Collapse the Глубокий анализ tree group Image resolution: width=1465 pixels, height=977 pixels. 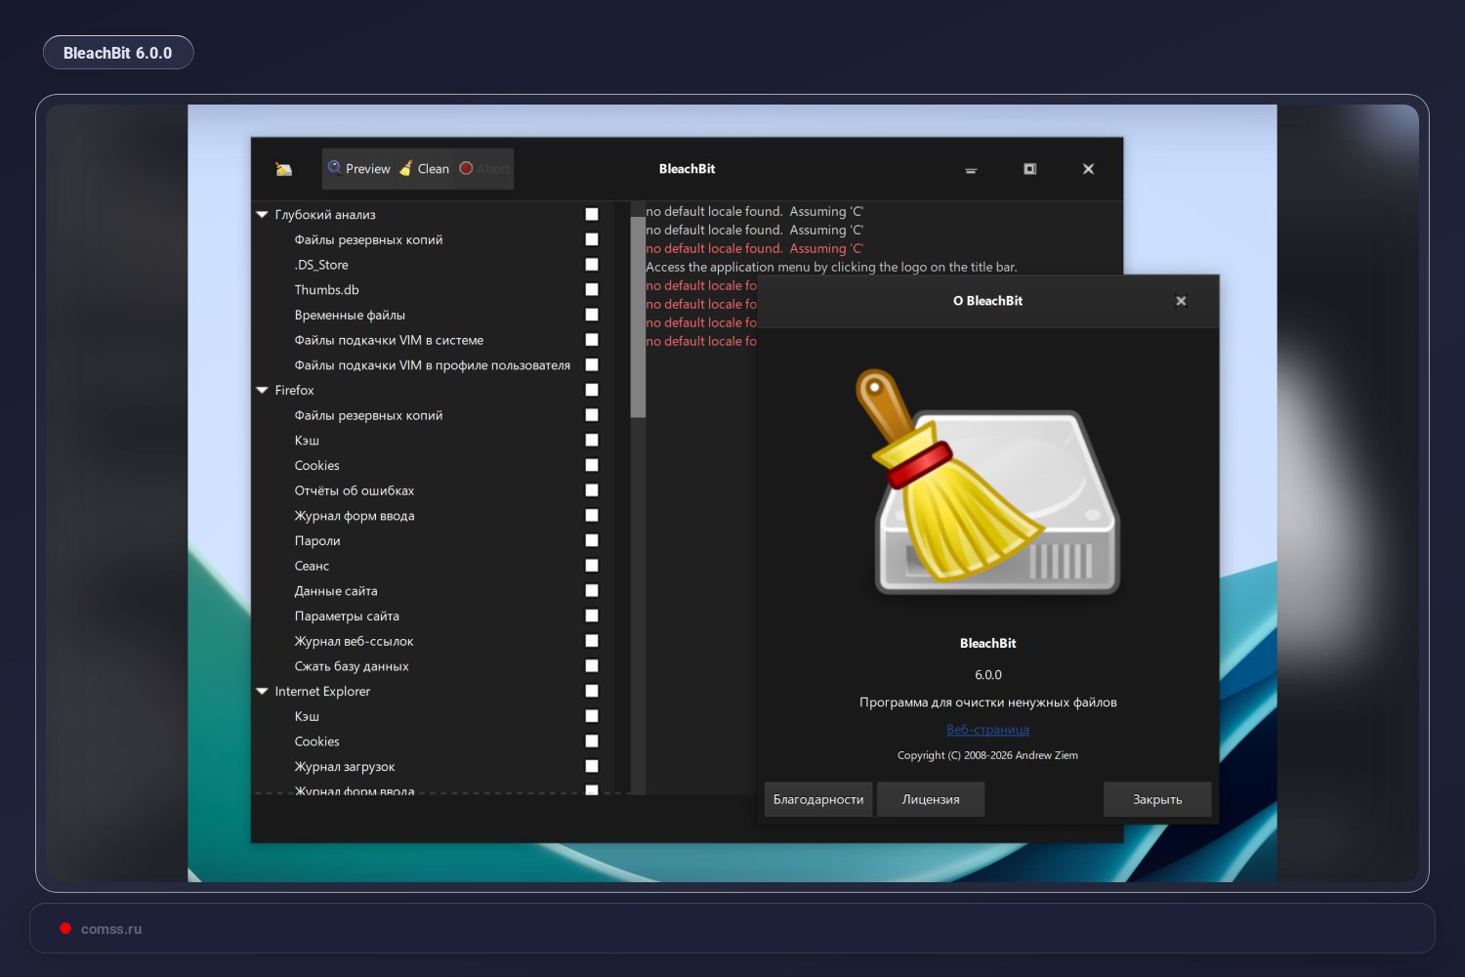point(262,214)
